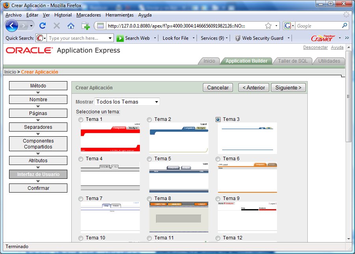Screen dimensions: 355x254
Task: Click the < Anterior button
Action: (254, 87)
